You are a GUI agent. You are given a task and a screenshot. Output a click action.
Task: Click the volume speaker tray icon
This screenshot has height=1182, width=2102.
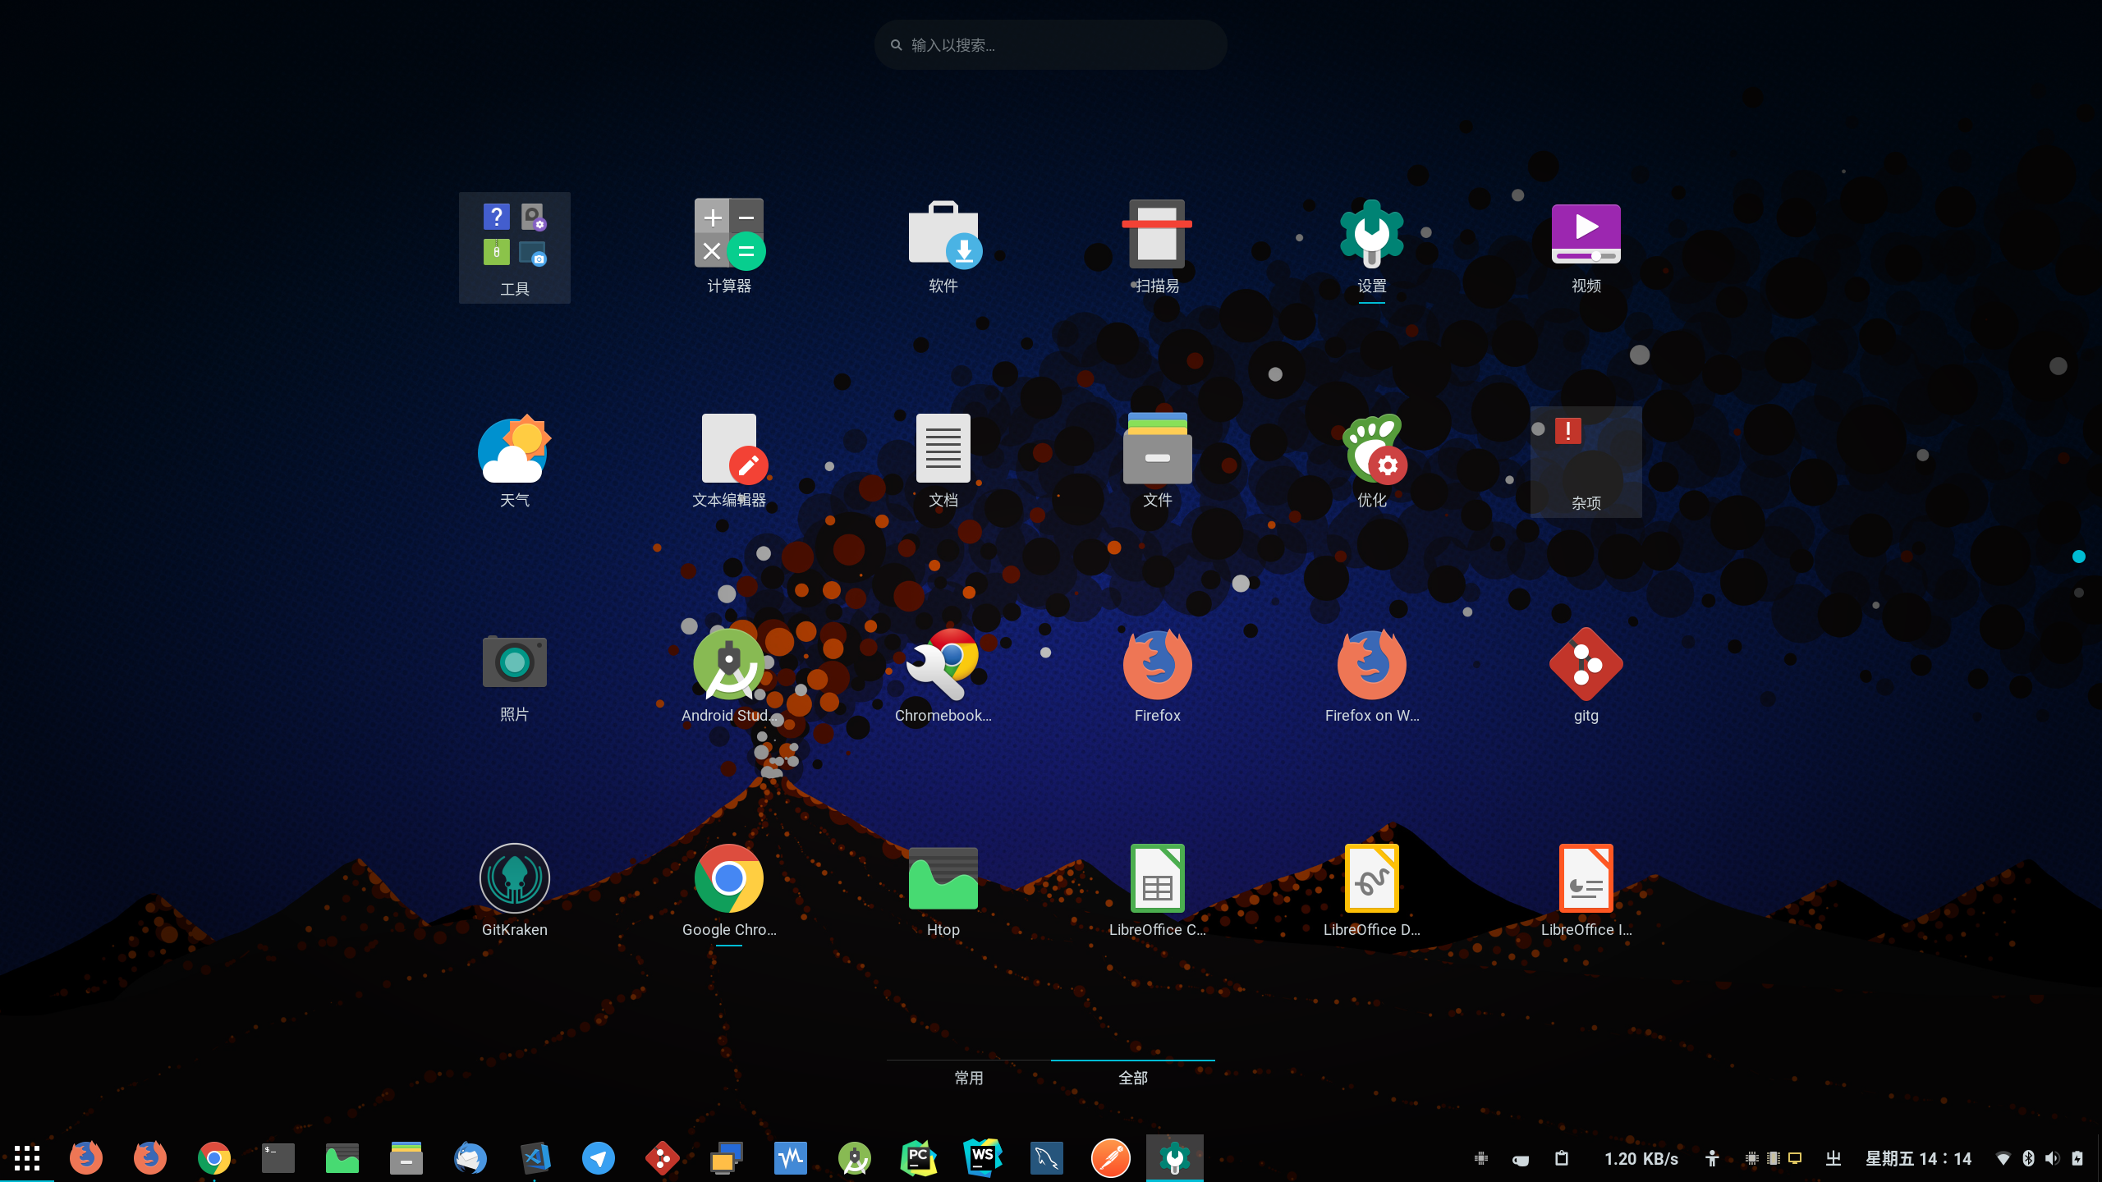tap(2052, 1159)
